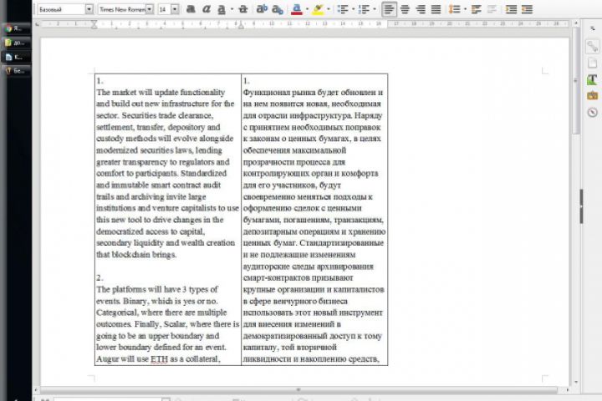Click horizontal scrollbar right arrow
Viewport: 602px width, 401px height.
568,390
